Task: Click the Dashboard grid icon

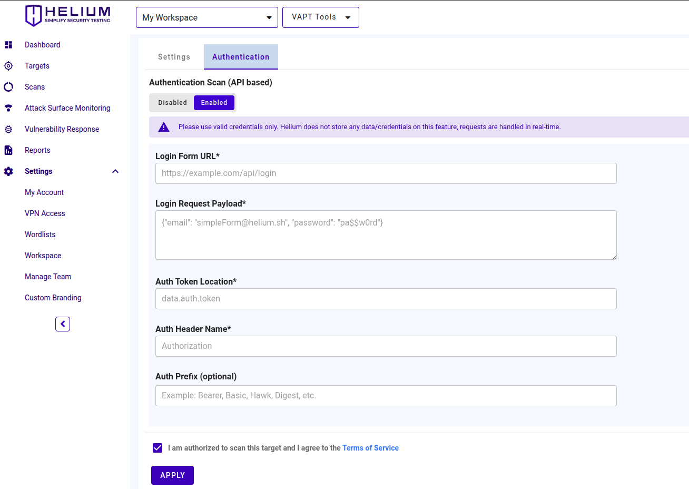Action: click(x=8, y=45)
